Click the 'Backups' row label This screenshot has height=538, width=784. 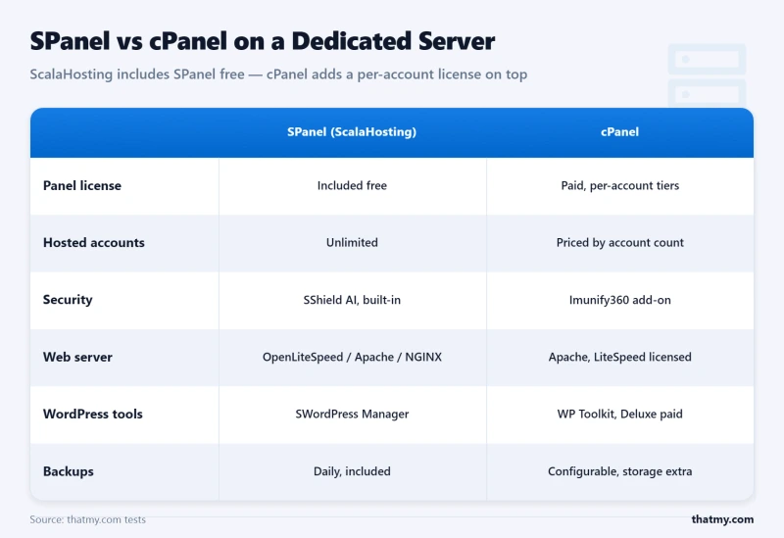coord(68,471)
